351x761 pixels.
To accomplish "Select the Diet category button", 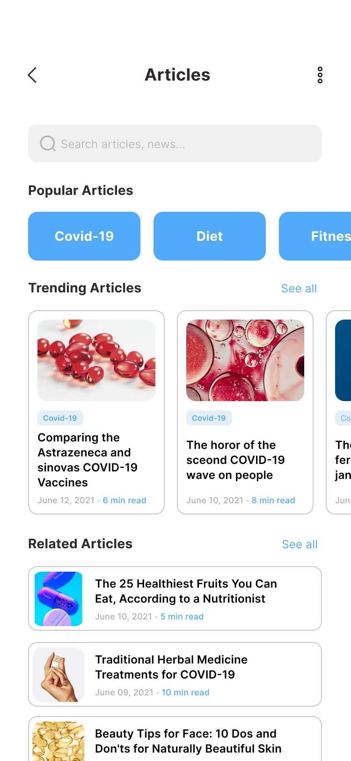I will (x=210, y=236).
